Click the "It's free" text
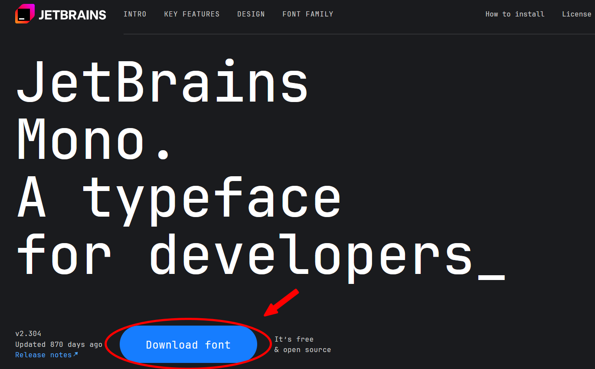This screenshot has height=369, width=595. point(294,339)
